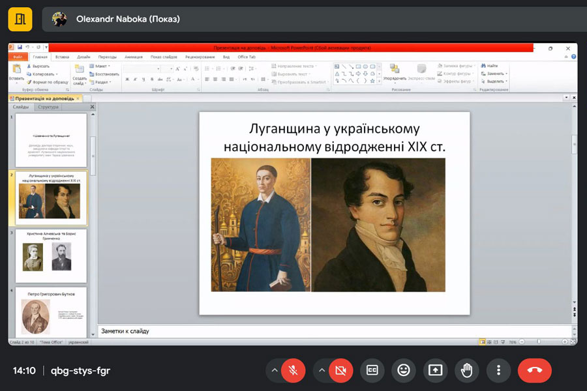Unmute the microphone in the call bar
The height and width of the screenshot is (391, 587).
tap(294, 370)
